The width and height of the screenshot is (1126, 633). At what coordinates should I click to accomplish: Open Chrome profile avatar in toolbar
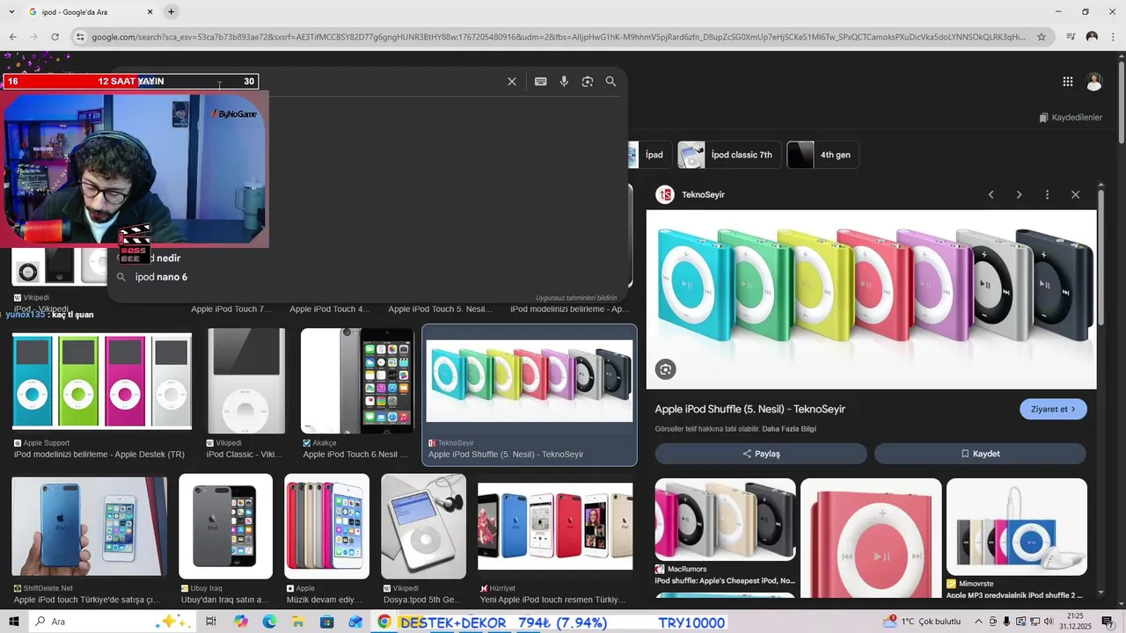pyautogui.click(x=1092, y=37)
